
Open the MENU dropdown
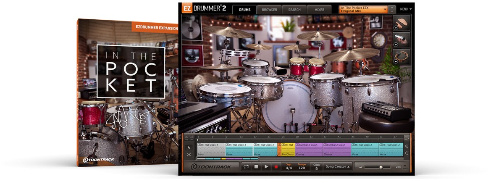[x=406, y=9]
